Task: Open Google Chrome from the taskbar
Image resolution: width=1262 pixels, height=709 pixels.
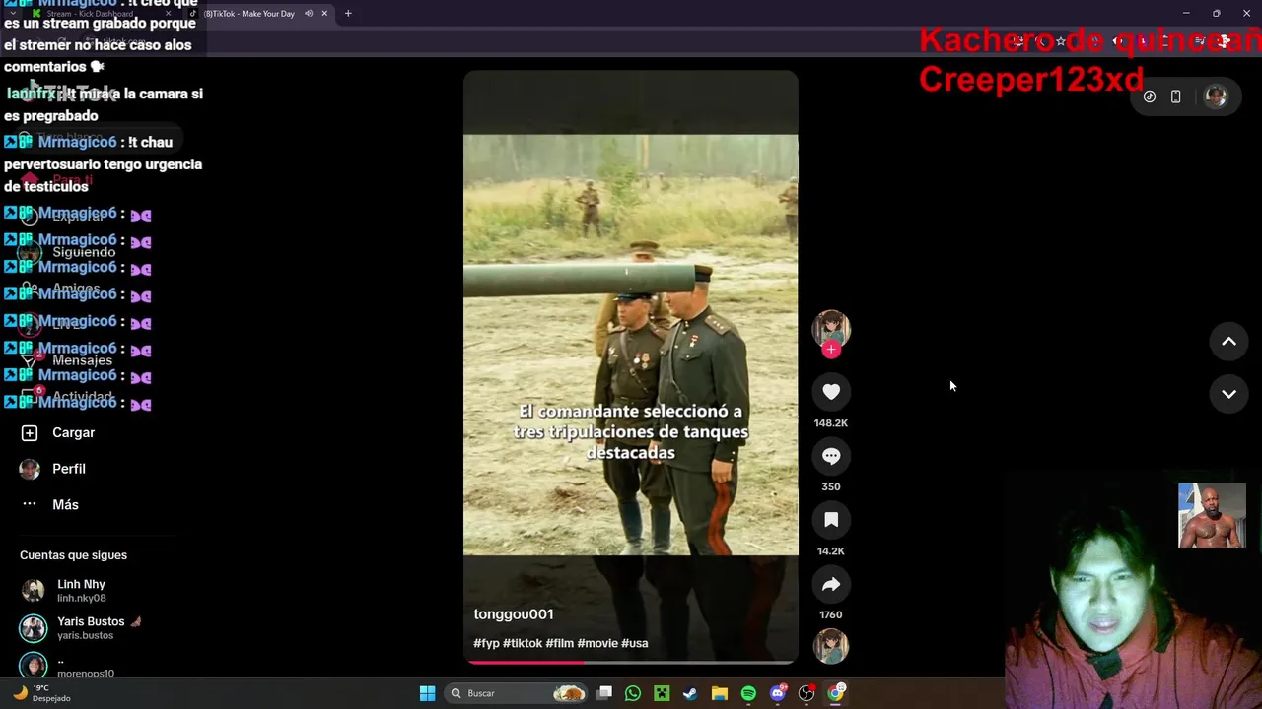Action: 836,693
